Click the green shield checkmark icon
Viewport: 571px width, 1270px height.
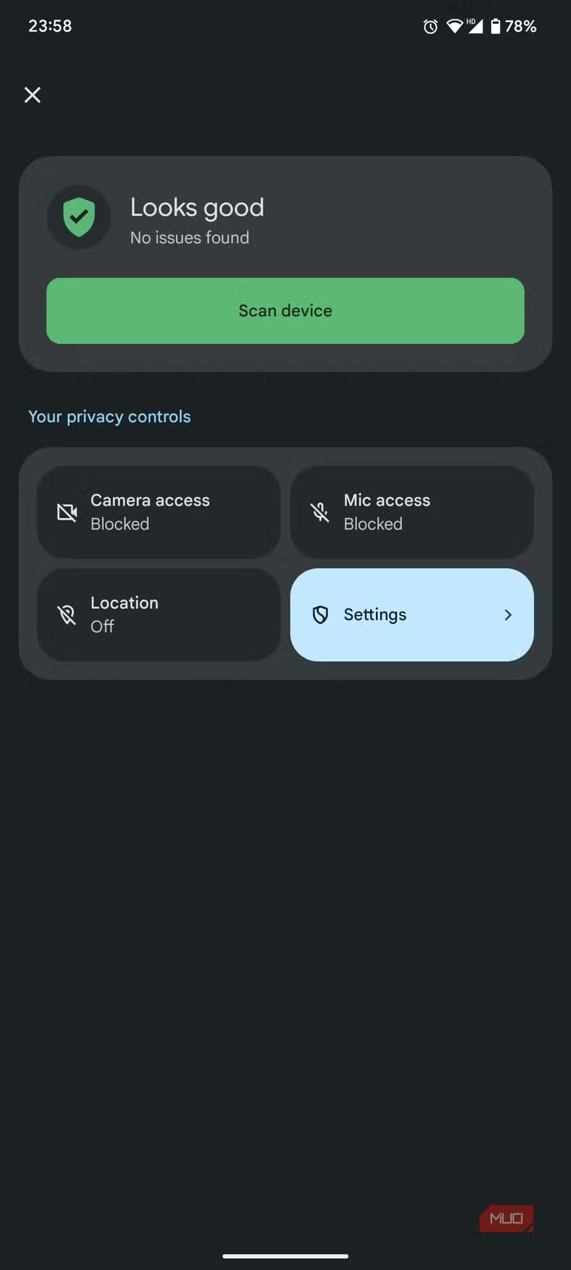click(79, 217)
